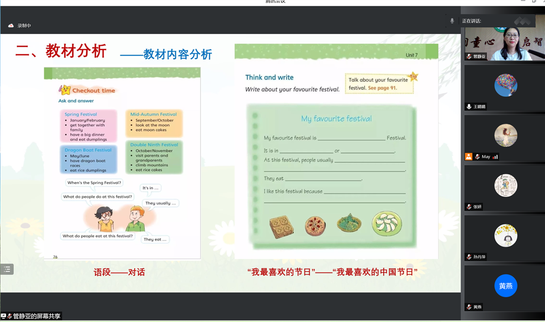545x322 pixels.
Task: Click the blank after "I like this festival because"
Action: (365, 191)
